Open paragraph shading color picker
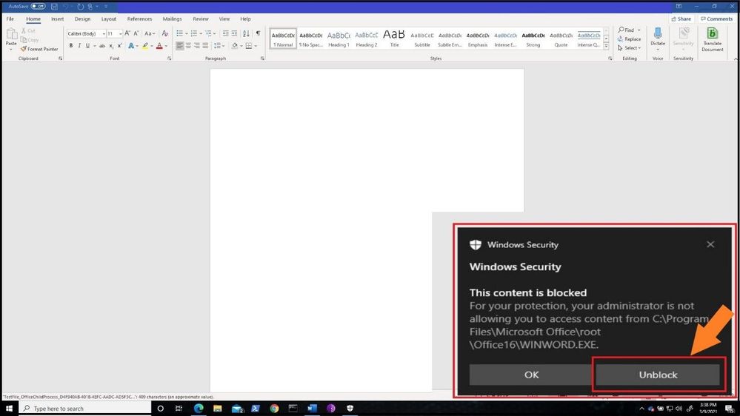This screenshot has width=740, height=416. (236, 46)
